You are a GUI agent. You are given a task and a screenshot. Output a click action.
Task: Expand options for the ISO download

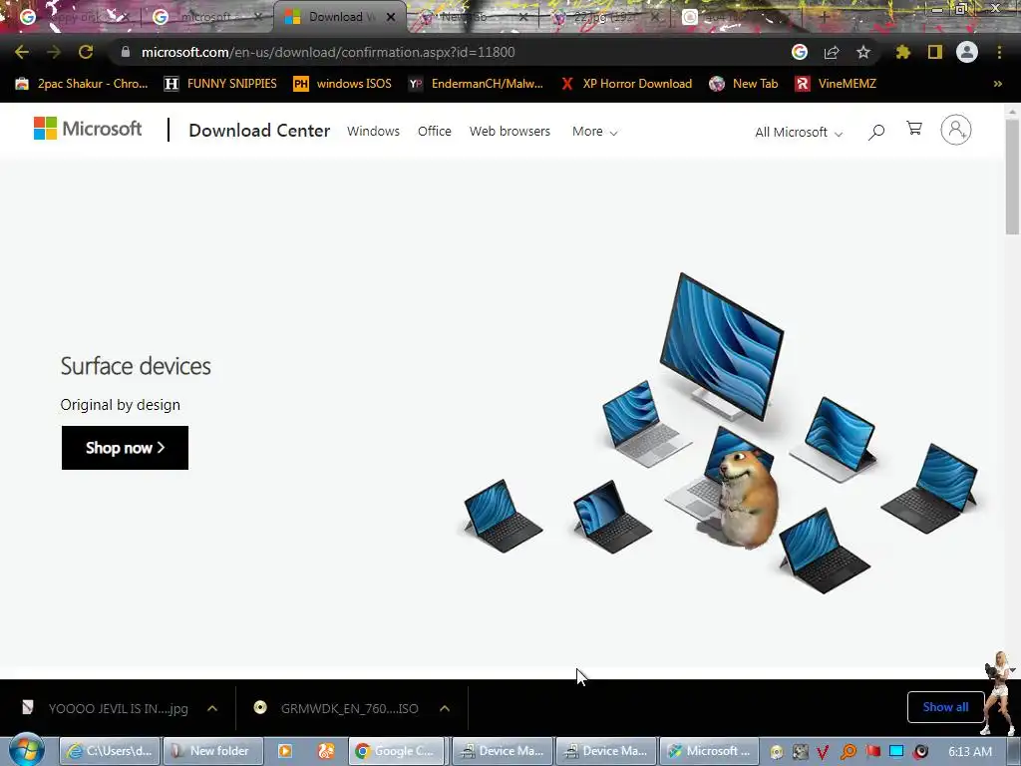click(445, 708)
